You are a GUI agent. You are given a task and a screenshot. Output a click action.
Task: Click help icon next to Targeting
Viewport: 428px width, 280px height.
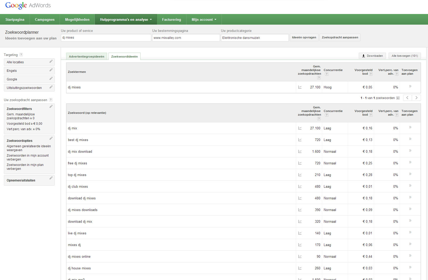21,55
